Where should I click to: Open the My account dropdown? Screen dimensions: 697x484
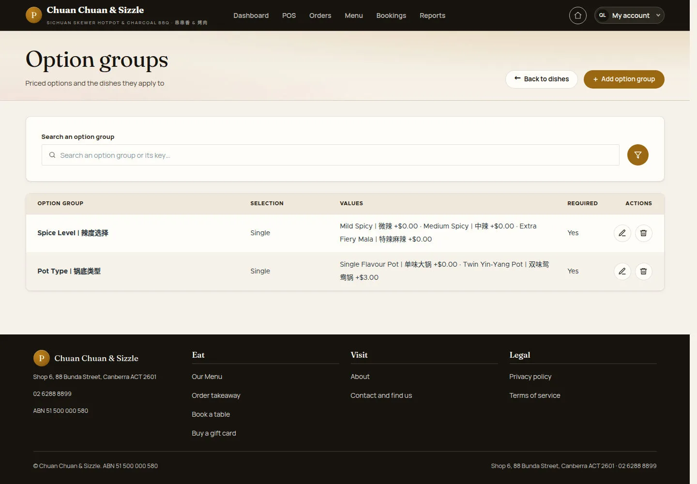(629, 15)
